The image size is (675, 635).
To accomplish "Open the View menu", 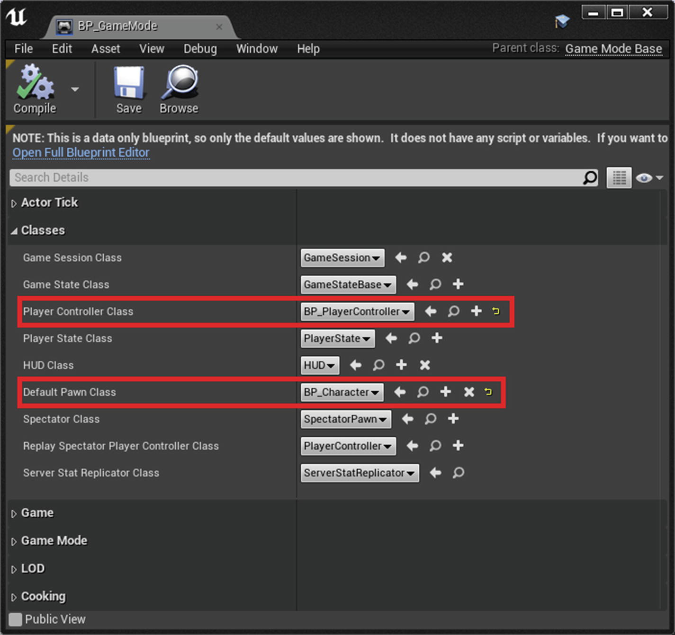I will [x=152, y=49].
